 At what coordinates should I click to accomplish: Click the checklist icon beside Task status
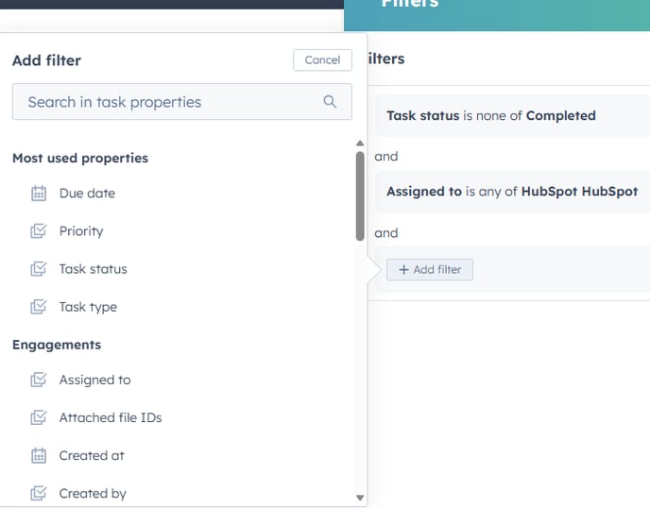point(39,269)
